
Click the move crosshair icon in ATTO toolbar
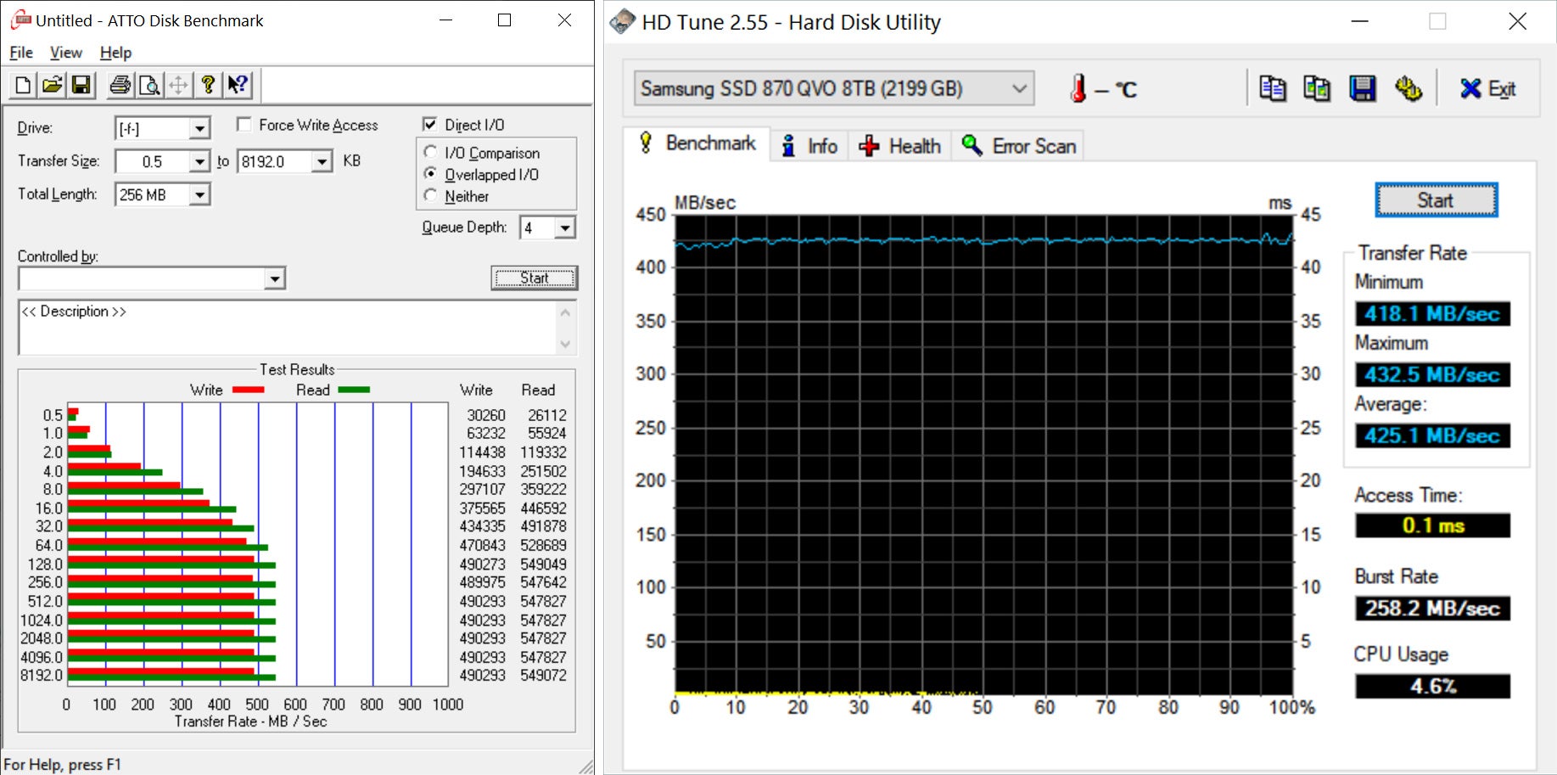coord(178,85)
